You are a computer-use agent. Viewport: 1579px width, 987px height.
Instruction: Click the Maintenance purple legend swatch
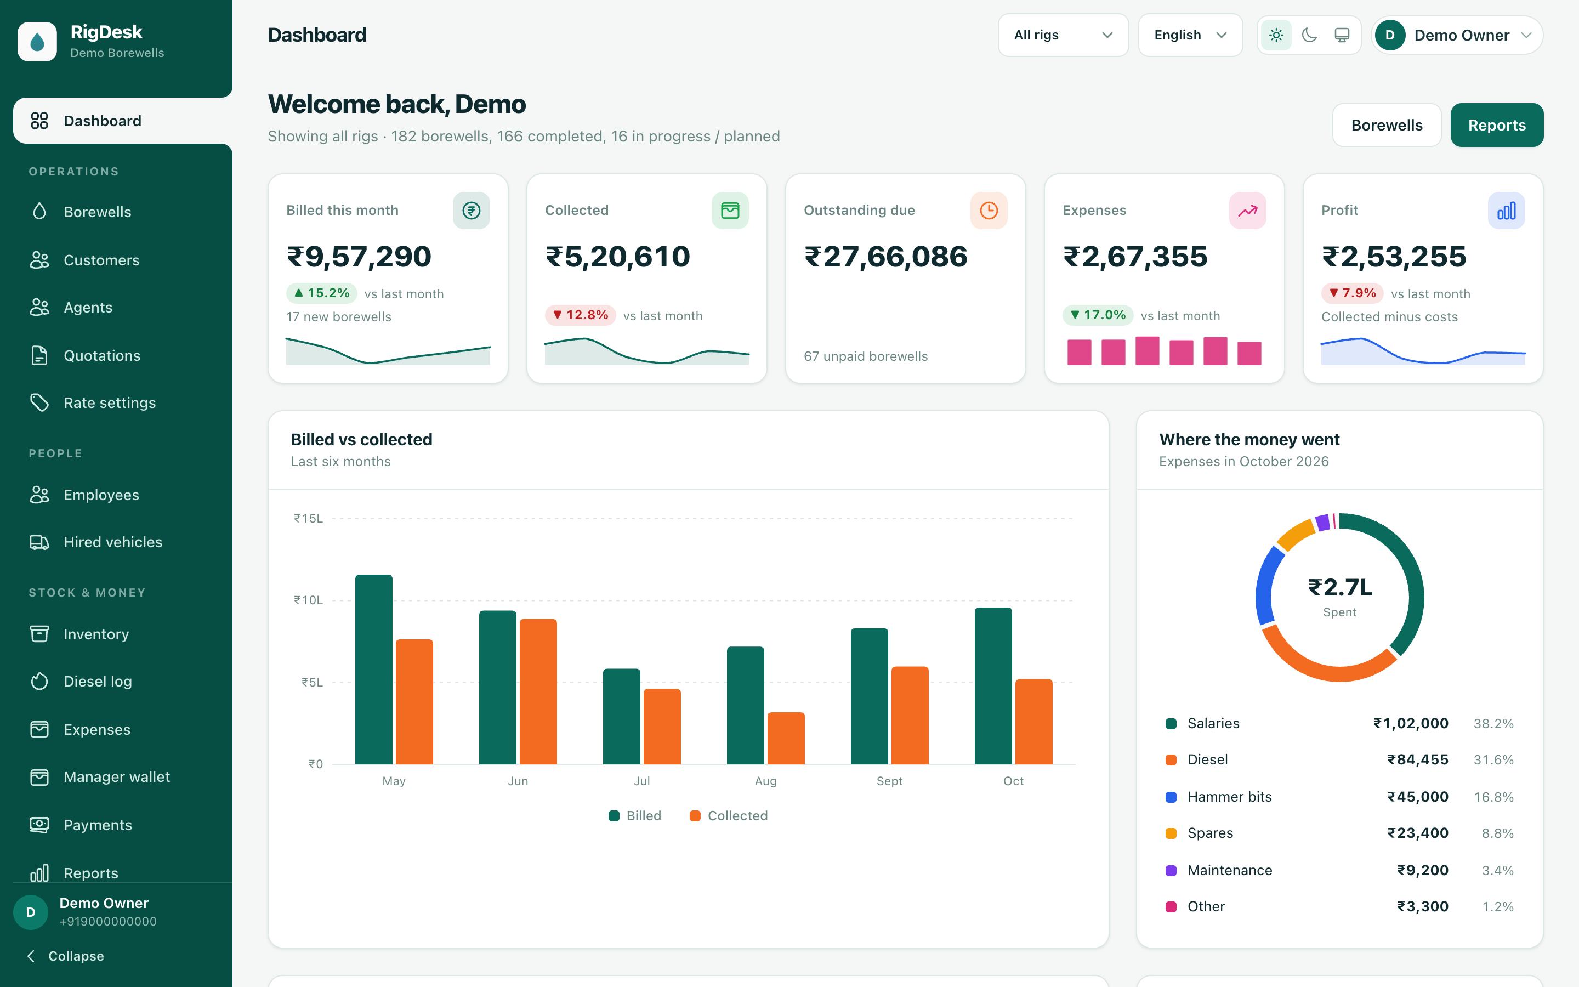pyautogui.click(x=1171, y=870)
